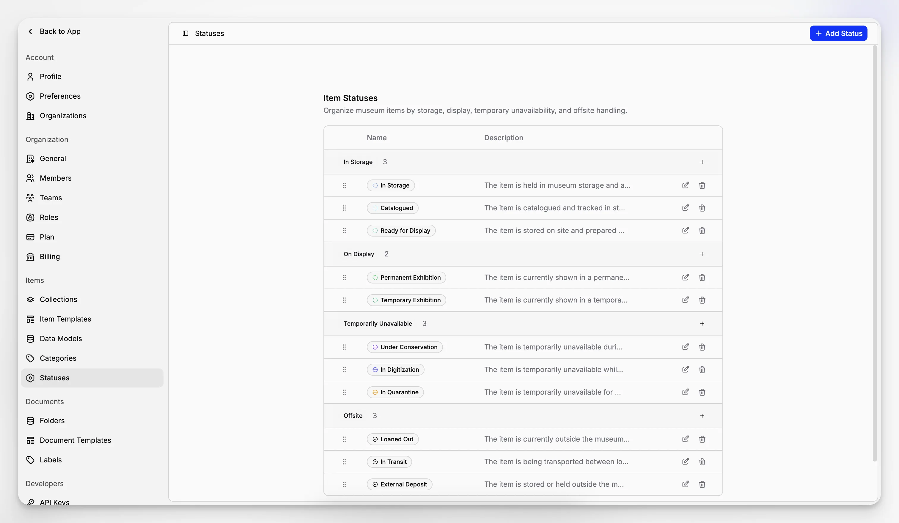Open Labels page
Image resolution: width=899 pixels, height=523 pixels.
92,460
